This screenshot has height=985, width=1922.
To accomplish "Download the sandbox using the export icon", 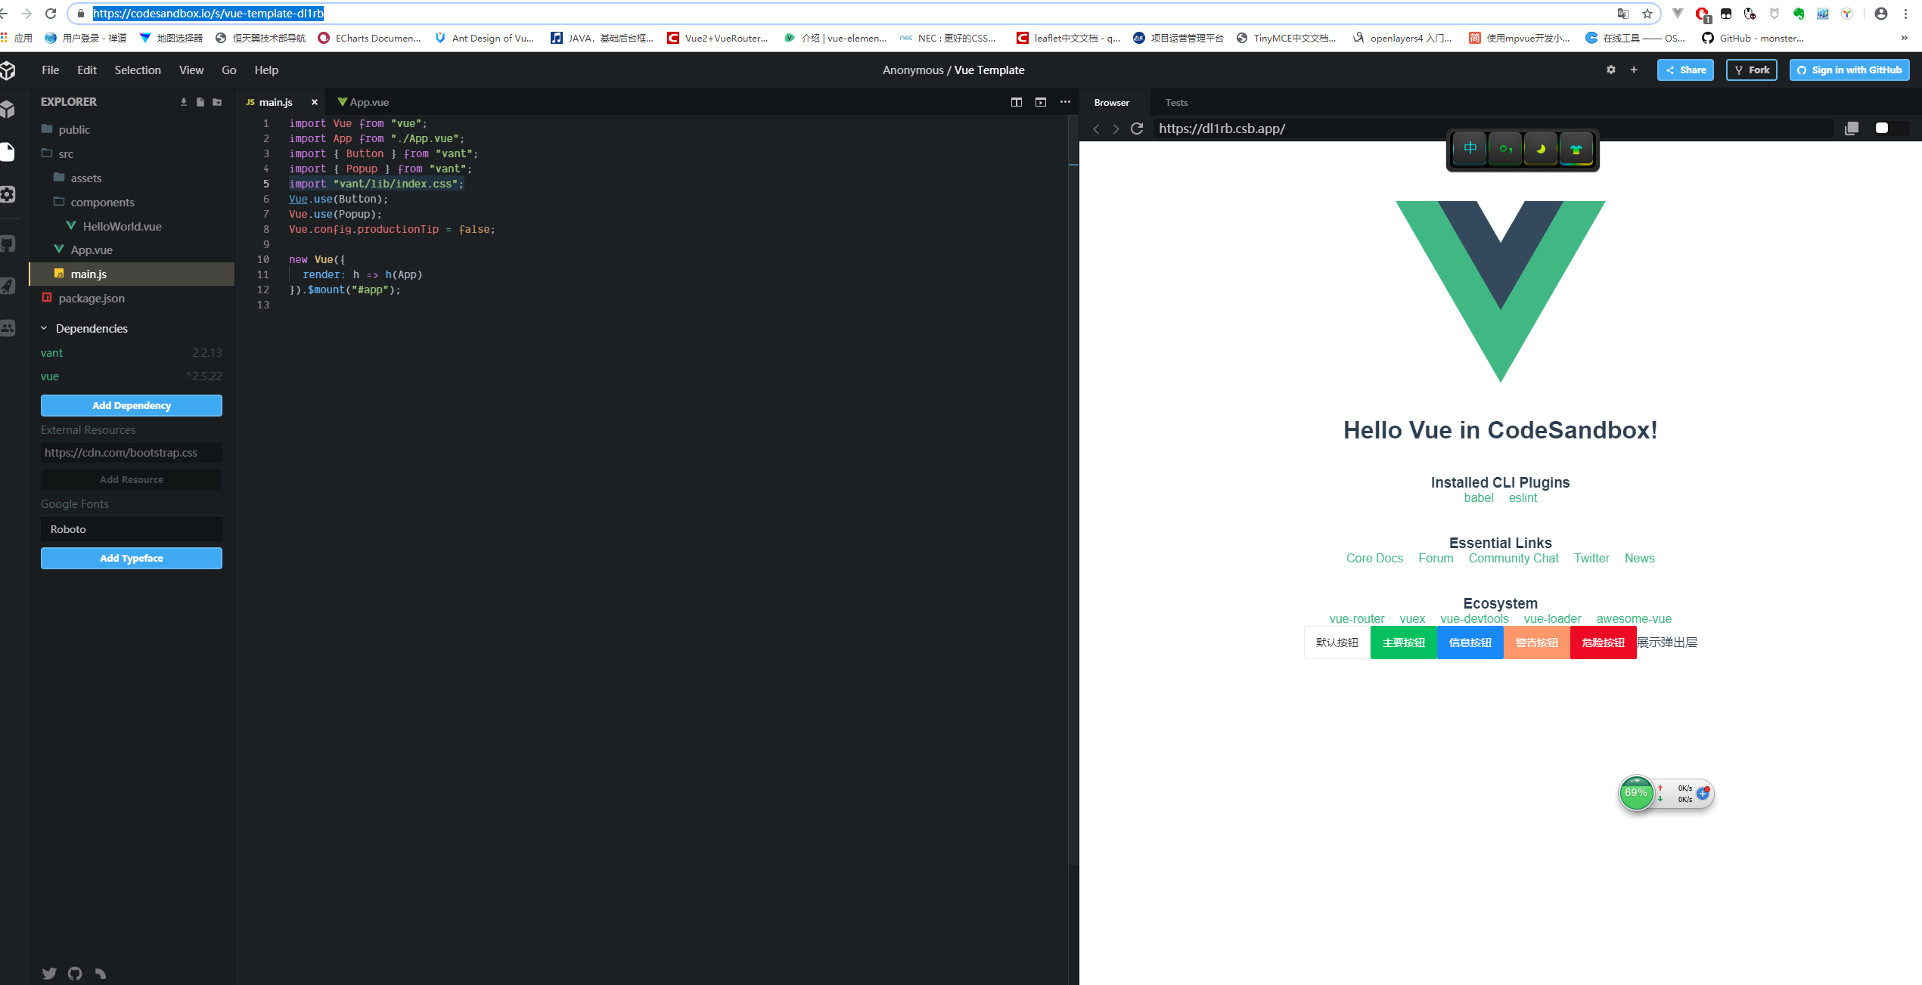I will tap(182, 101).
